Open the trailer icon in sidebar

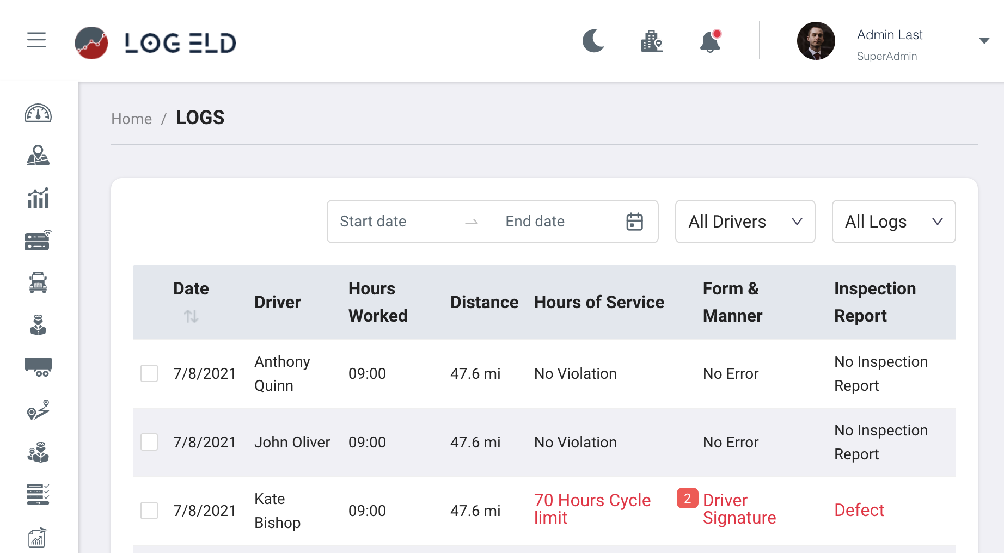[38, 367]
